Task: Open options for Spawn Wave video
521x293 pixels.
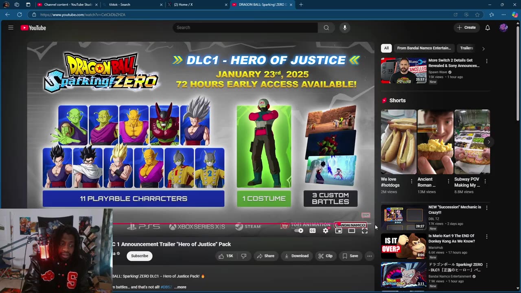Action: [486, 61]
